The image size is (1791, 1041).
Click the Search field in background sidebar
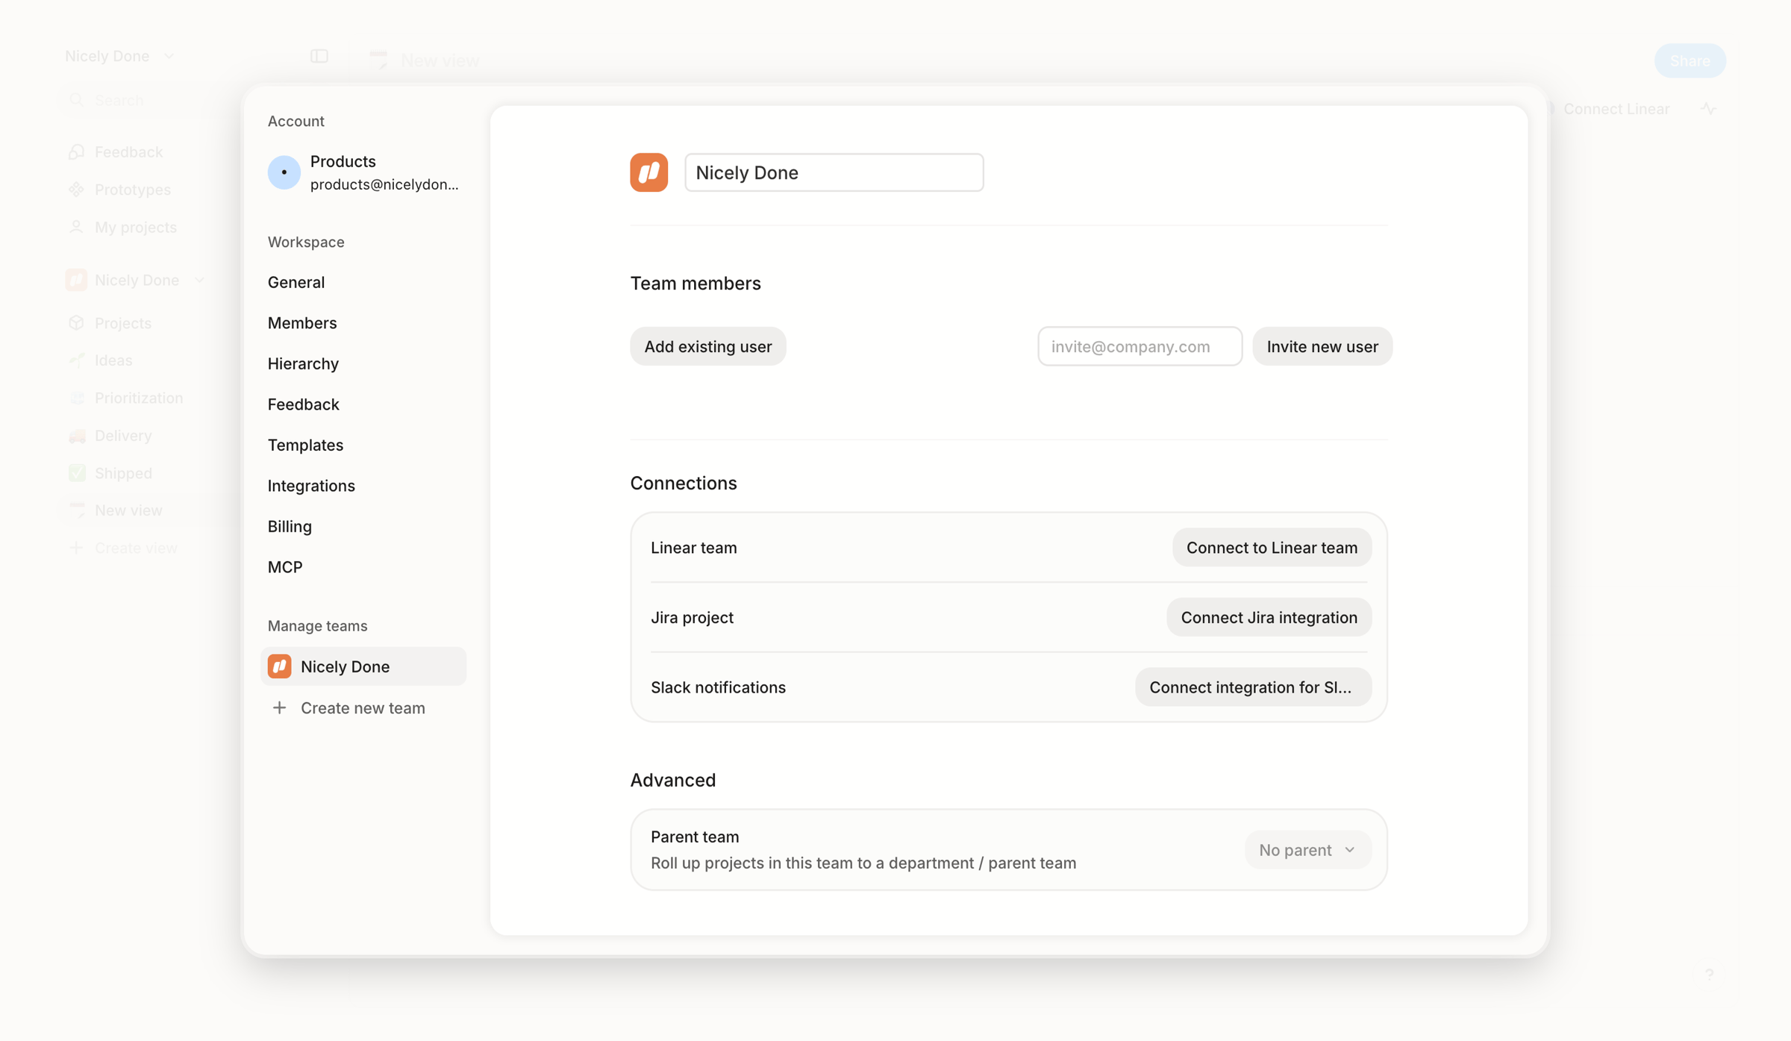[149, 100]
